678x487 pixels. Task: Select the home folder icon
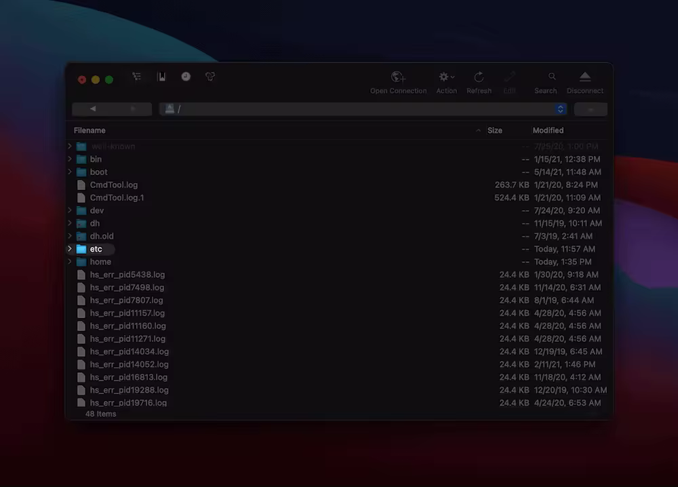coord(81,262)
